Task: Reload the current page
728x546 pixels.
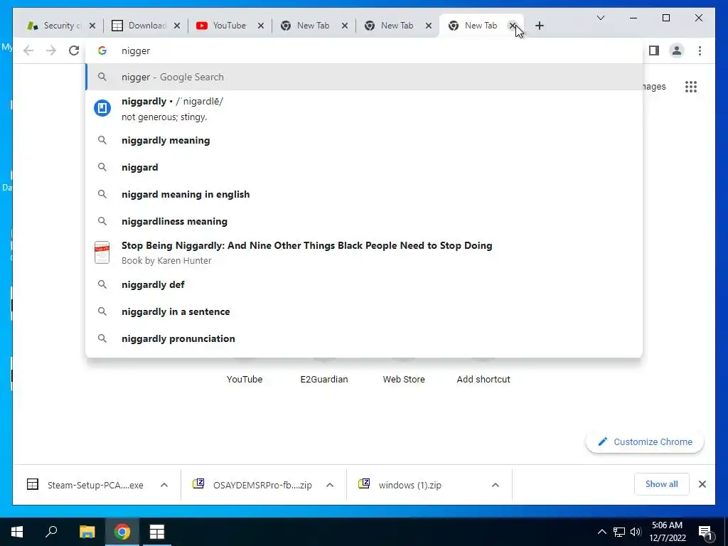Action: (x=74, y=50)
